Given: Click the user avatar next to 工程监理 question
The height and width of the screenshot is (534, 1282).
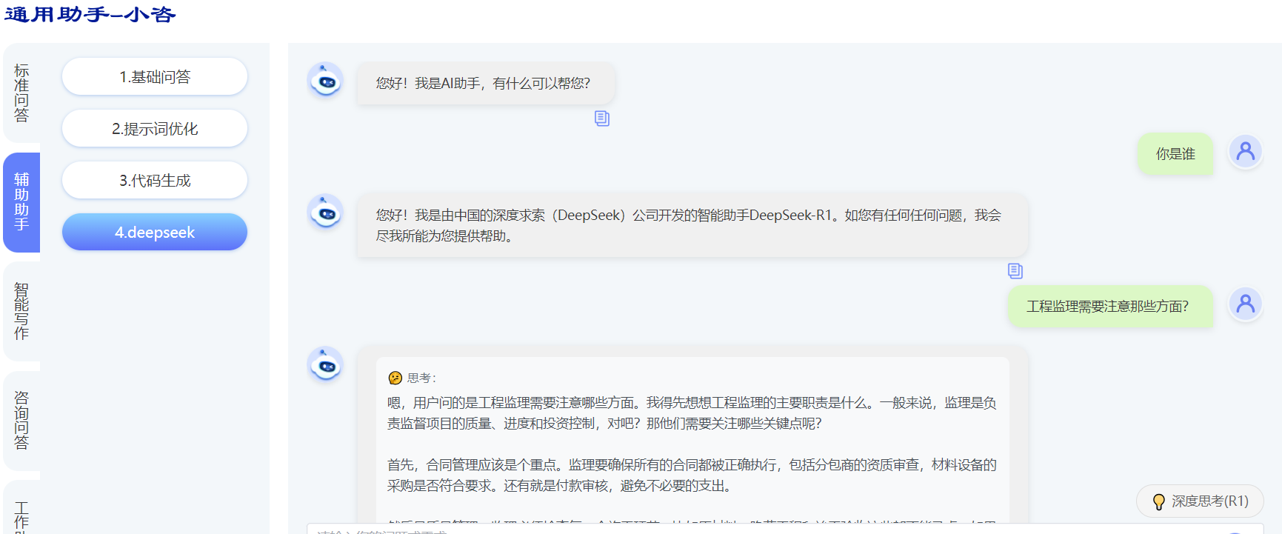Looking at the screenshot, I should point(1245,304).
